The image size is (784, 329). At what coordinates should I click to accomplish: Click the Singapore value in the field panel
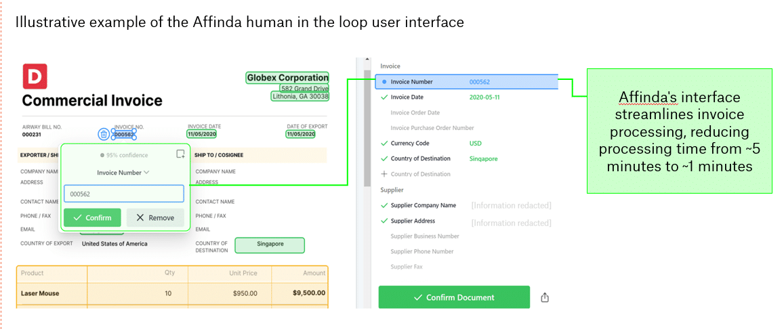pyautogui.click(x=484, y=159)
